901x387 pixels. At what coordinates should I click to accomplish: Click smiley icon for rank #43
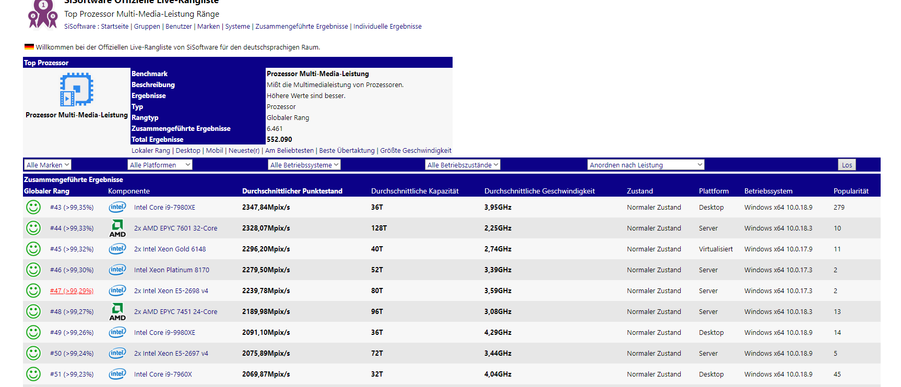pos(33,207)
